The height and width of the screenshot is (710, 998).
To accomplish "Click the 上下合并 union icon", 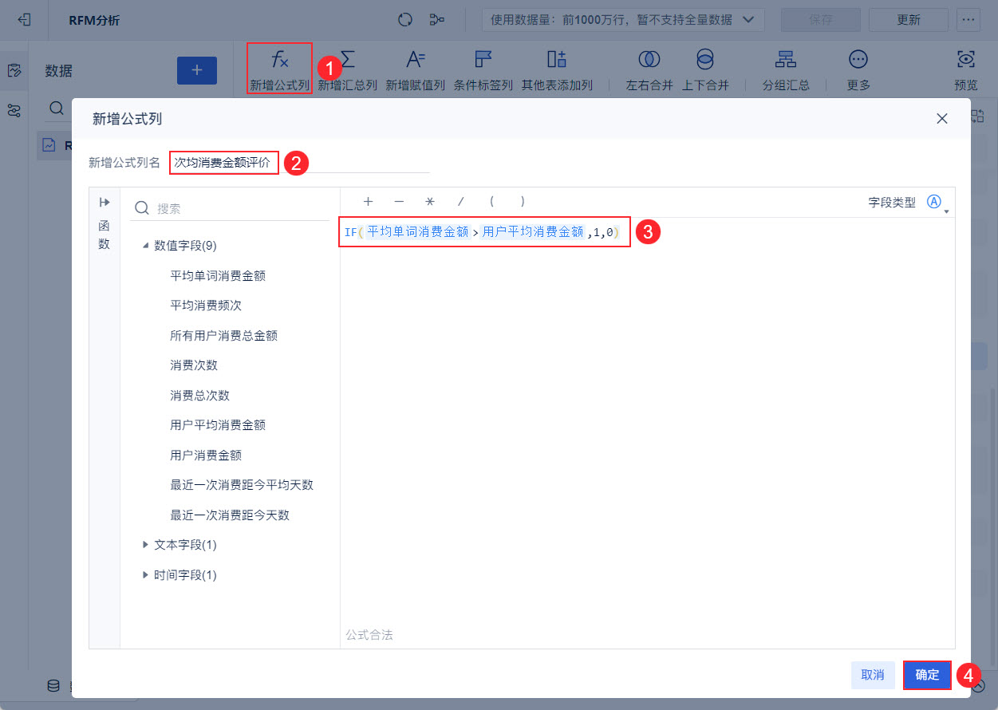I will tap(705, 59).
